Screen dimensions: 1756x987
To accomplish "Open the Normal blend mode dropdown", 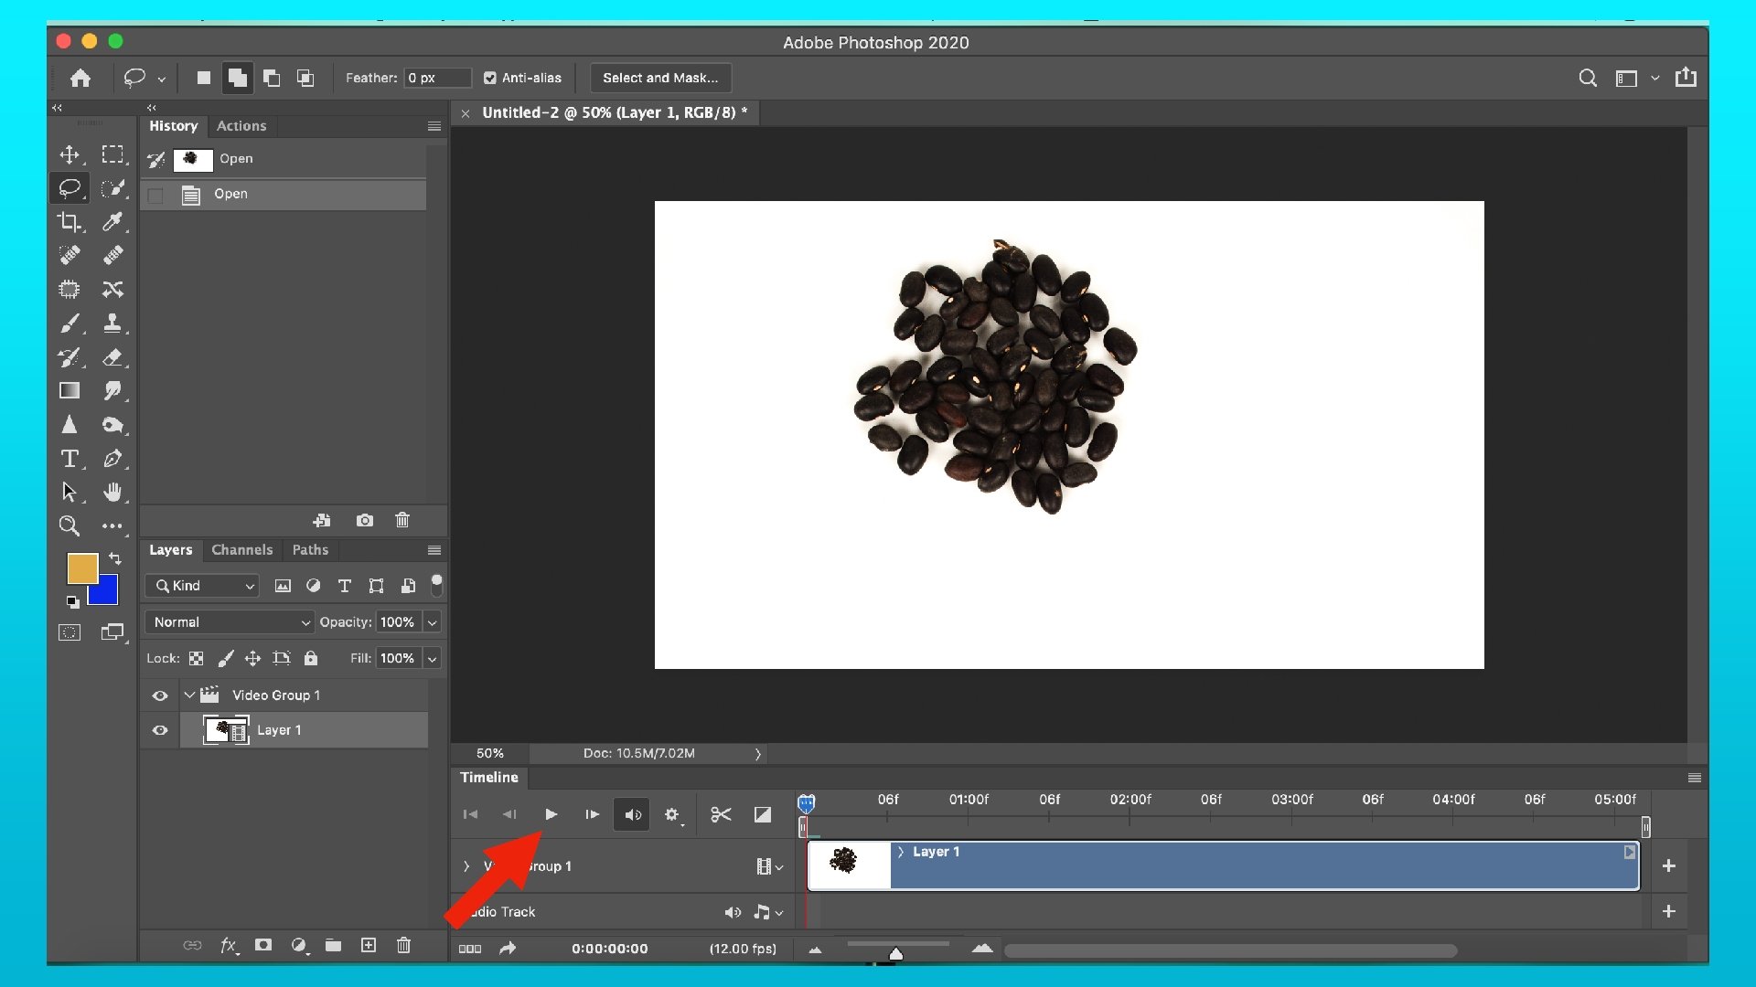I will [230, 622].
